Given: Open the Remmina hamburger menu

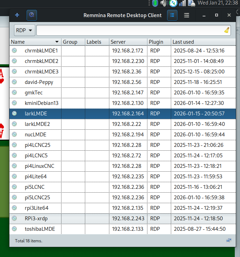Looking at the screenshot, I should click(x=187, y=15).
